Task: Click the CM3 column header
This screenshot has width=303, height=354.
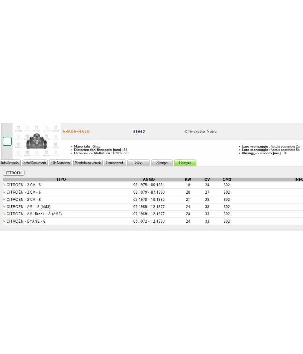Action: [x=227, y=179]
